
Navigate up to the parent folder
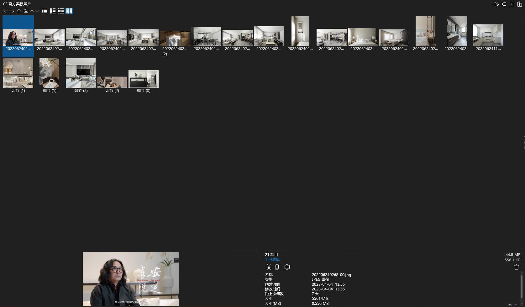(x=19, y=11)
